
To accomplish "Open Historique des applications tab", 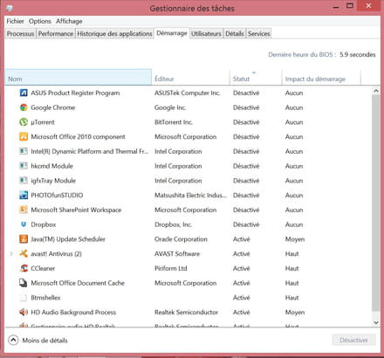I will click(114, 34).
